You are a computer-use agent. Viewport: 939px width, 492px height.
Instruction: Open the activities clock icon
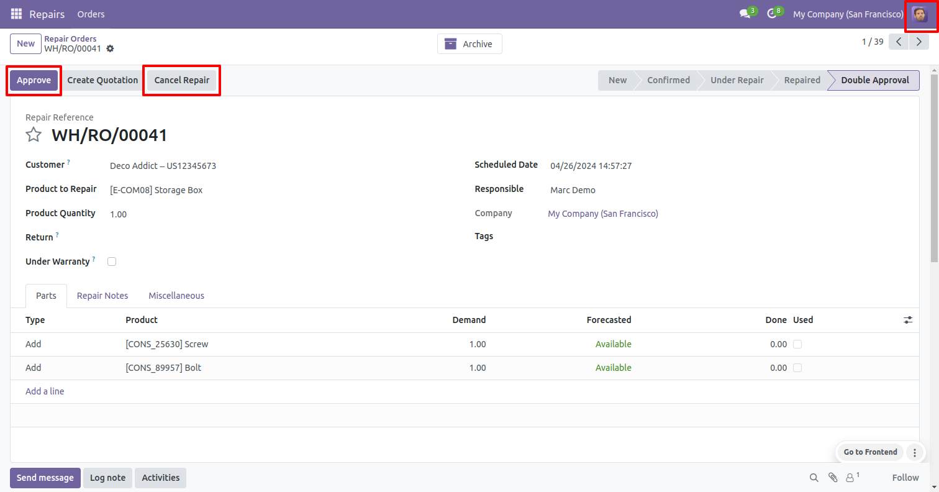[x=772, y=14]
